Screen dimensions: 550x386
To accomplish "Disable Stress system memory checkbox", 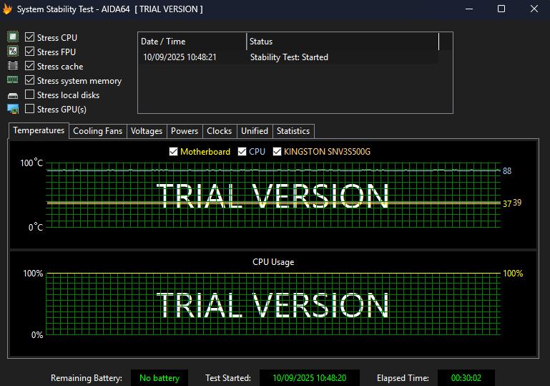I will [30, 80].
